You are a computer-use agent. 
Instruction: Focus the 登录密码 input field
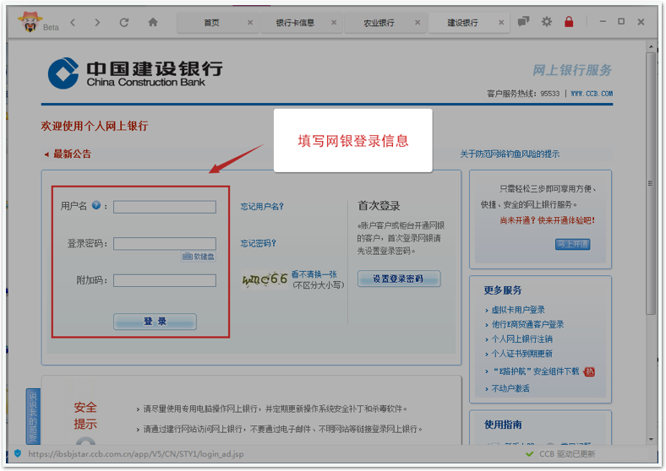point(165,243)
